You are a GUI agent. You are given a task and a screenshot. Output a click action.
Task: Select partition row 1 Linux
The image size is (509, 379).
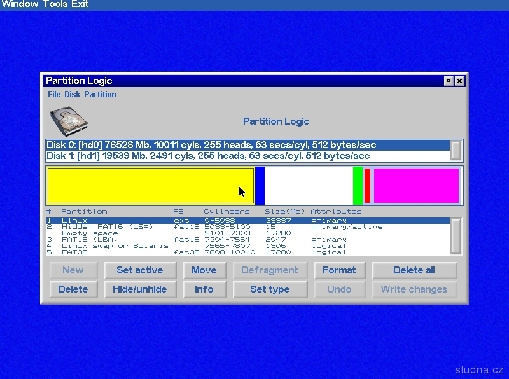[248, 221]
